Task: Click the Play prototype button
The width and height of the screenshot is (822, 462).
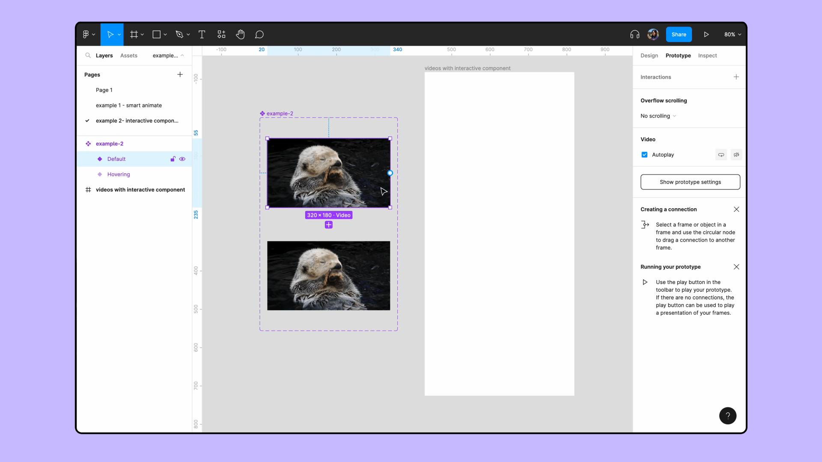Action: (706, 34)
